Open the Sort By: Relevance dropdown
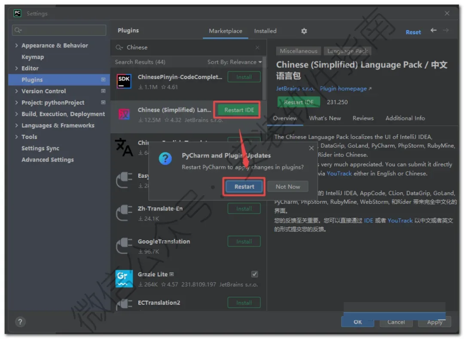The width and height of the screenshot is (464, 339). [235, 62]
